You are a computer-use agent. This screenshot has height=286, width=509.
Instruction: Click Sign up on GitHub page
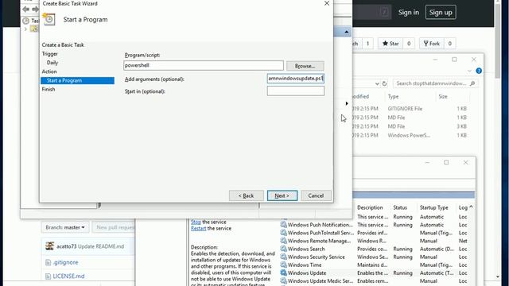pos(441,13)
